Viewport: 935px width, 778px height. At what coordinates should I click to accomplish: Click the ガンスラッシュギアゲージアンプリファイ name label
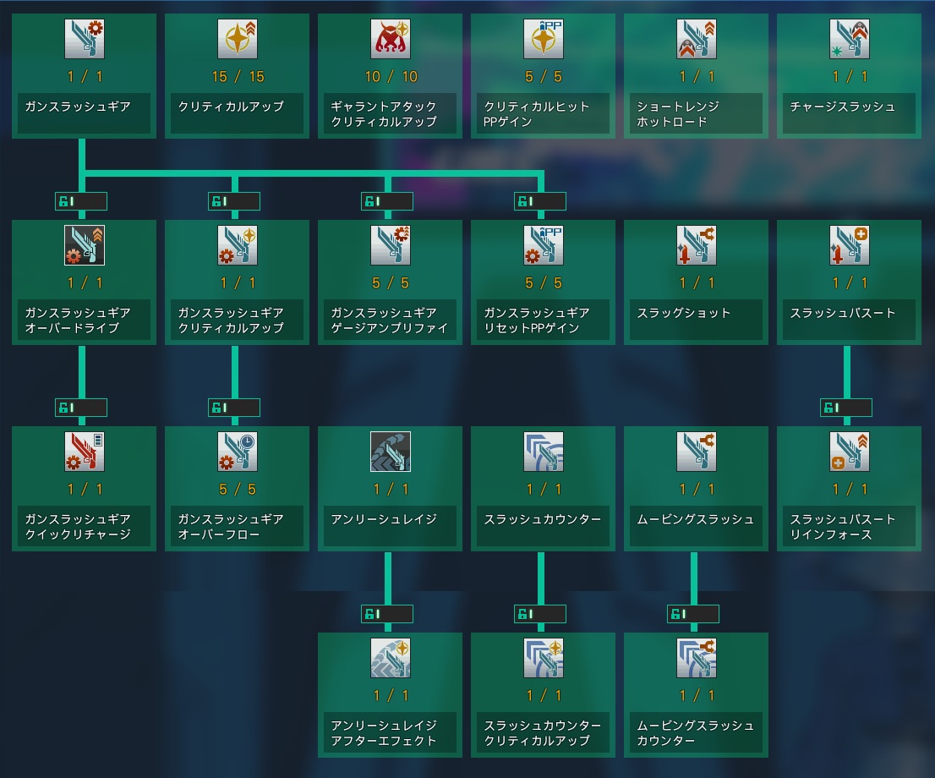(390, 321)
